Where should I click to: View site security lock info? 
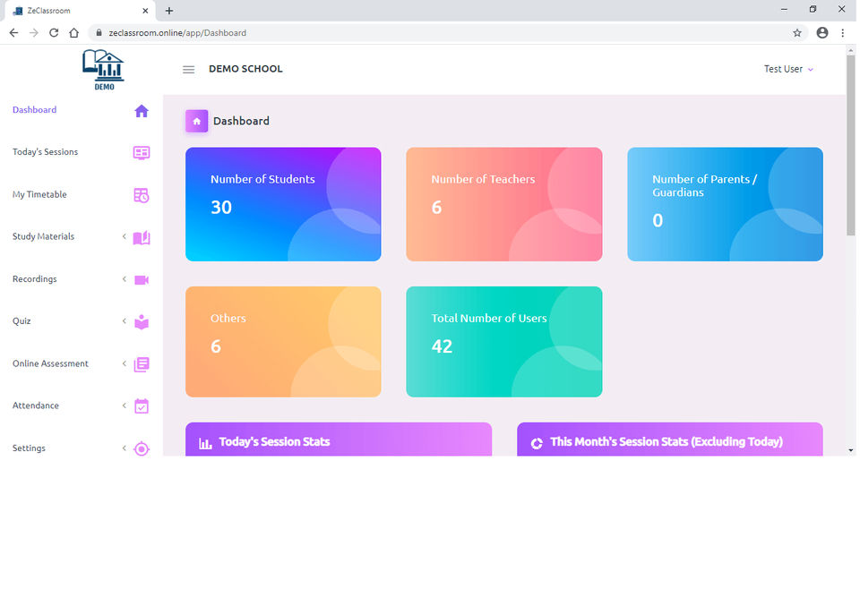(99, 33)
